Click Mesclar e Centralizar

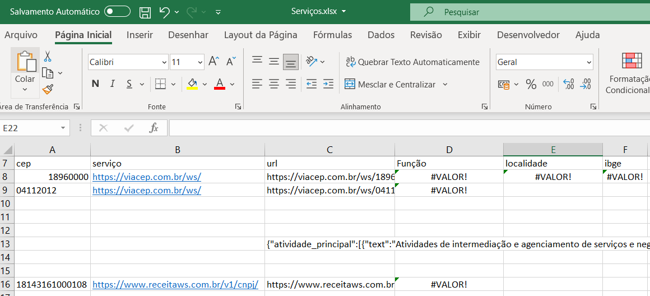pos(390,84)
